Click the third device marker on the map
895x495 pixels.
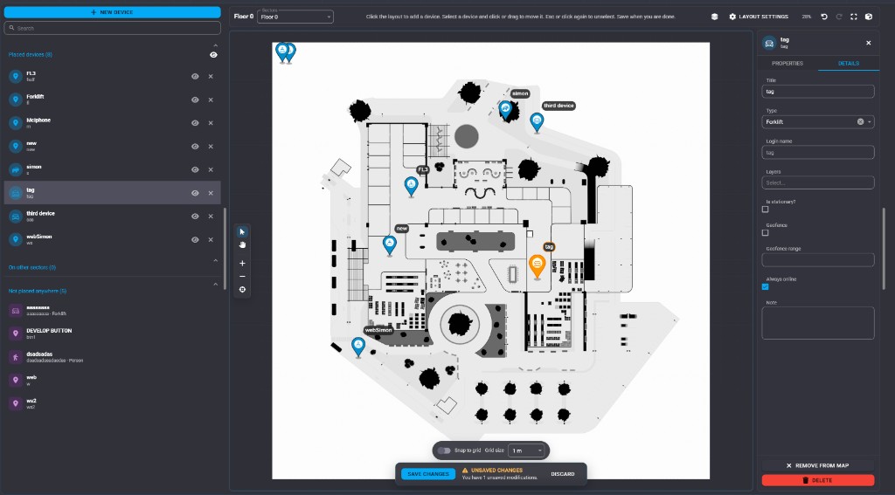pos(537,122)
